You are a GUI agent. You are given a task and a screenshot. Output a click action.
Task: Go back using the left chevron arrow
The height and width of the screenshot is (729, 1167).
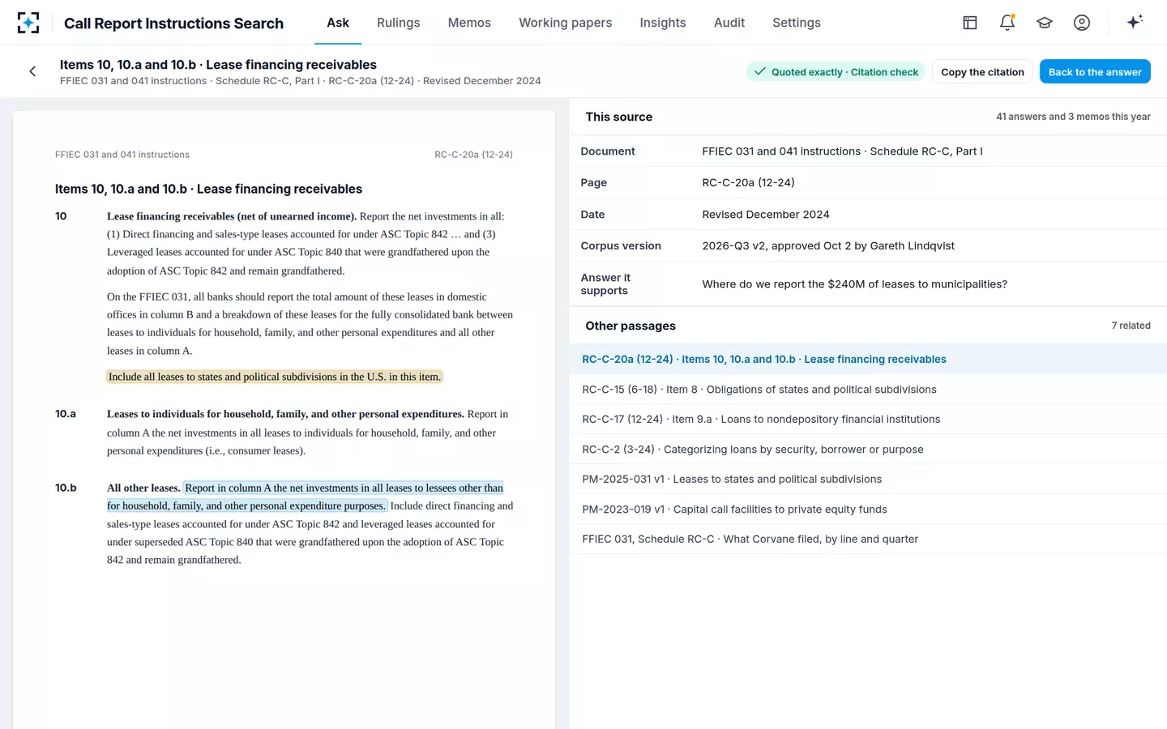(x=32, y=71)
